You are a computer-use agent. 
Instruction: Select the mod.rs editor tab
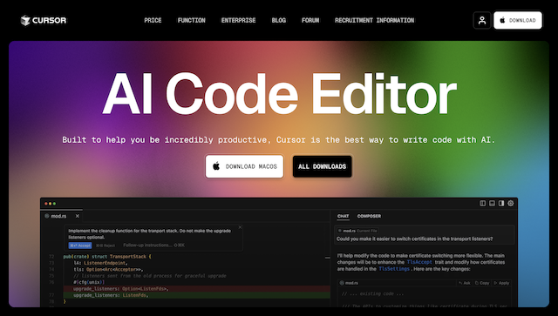coord(61,216)
